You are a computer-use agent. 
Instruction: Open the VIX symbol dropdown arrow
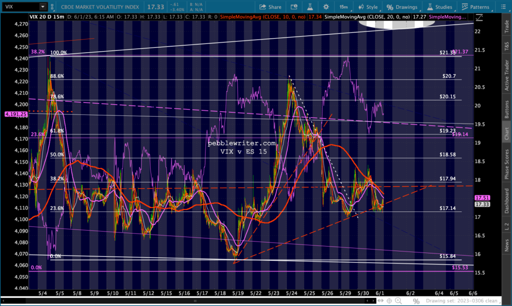pos(42,7)
